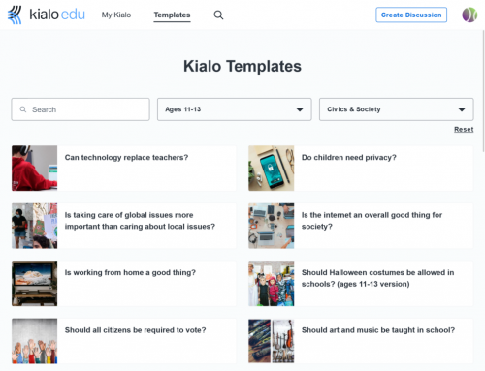Open the page's vertical scrollbar

point(483,89)
